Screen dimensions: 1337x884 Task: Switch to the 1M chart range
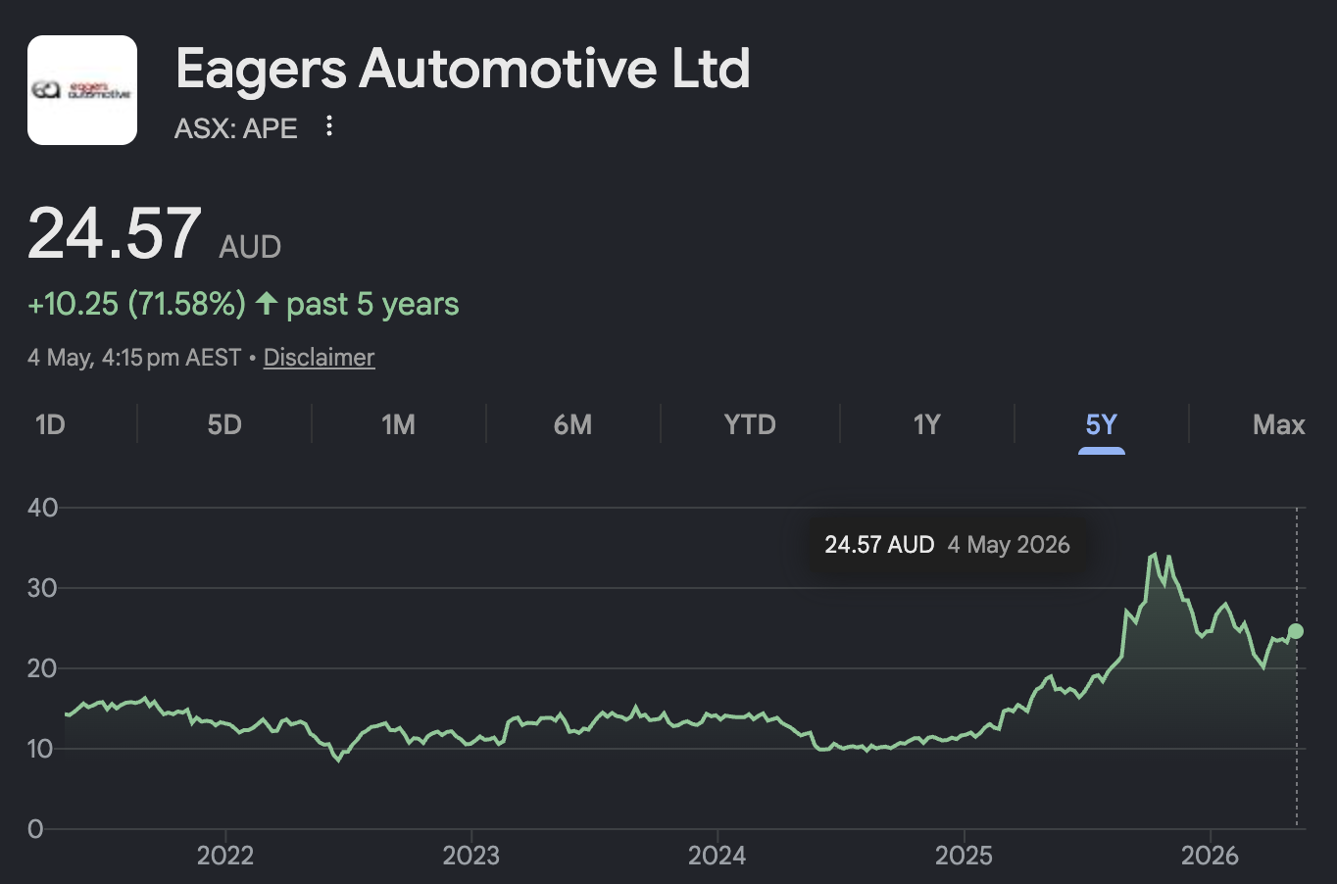(398, 424)
